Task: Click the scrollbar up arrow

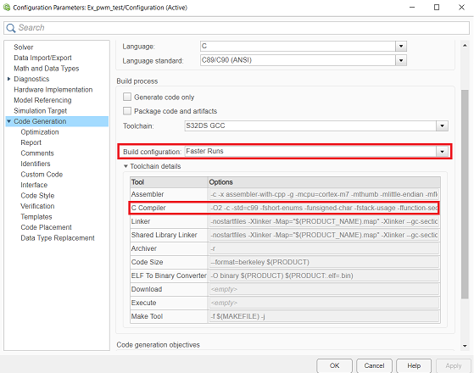Action: coord(465,45)
